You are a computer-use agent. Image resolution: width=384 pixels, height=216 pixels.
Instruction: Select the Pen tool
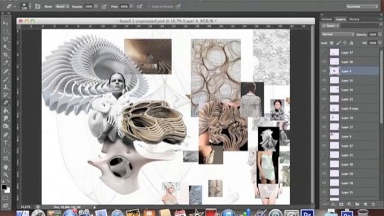[x=5, y=134]
